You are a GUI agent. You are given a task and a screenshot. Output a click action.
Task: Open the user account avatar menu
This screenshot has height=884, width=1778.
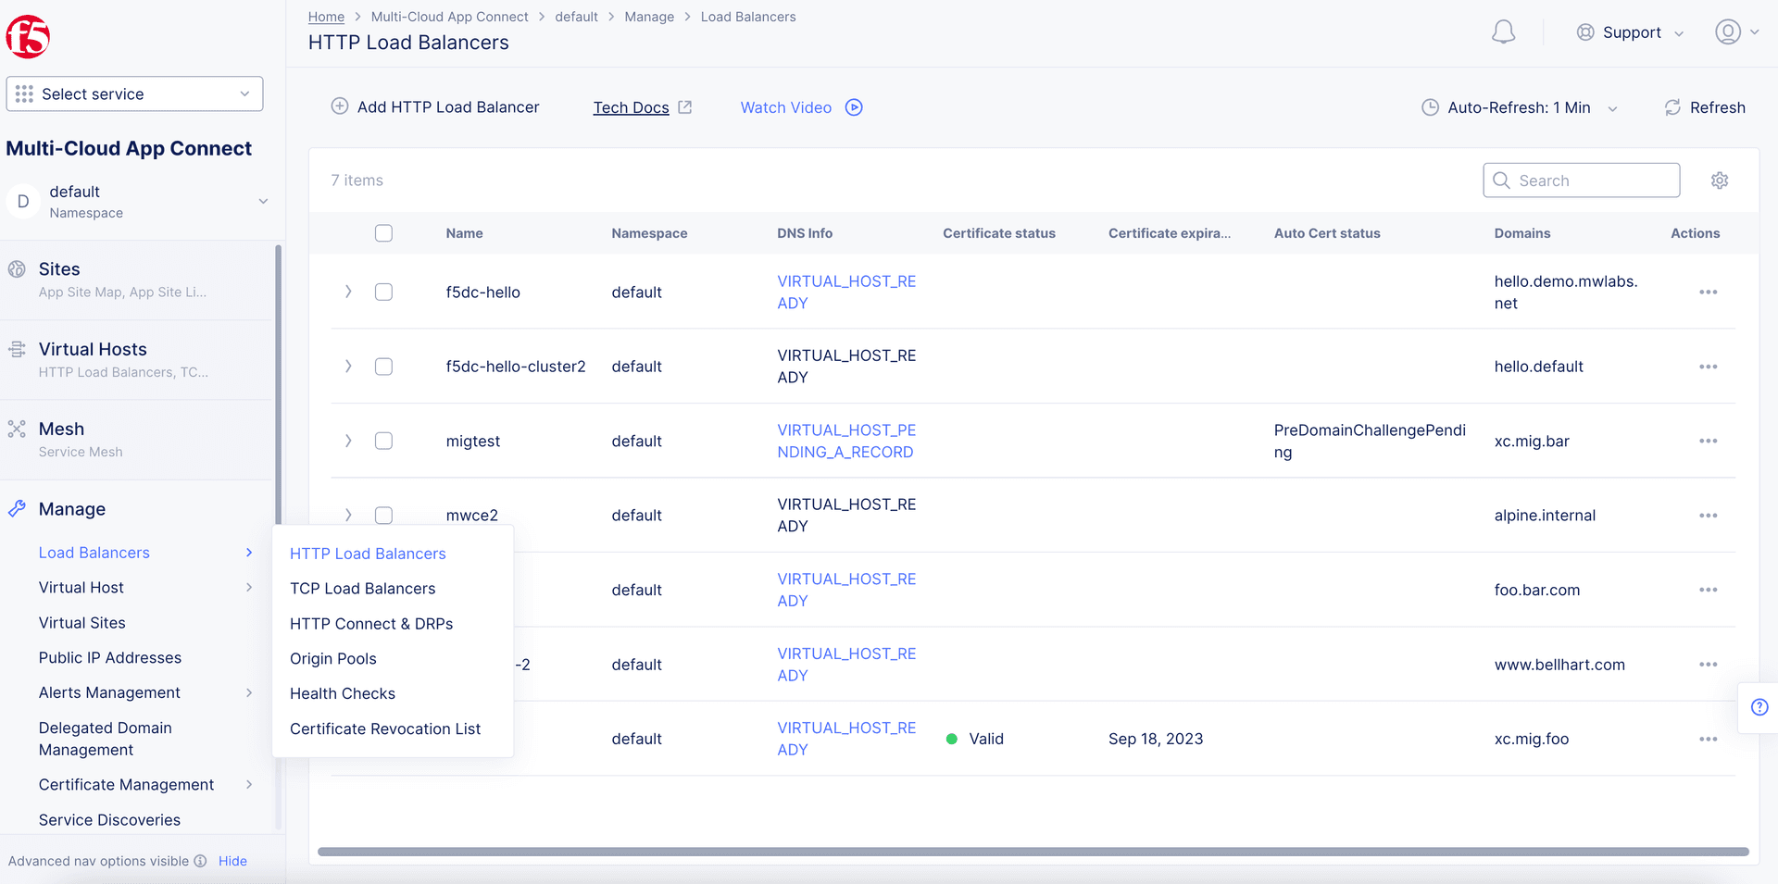pyautogui.click(x=1728, y=31)
